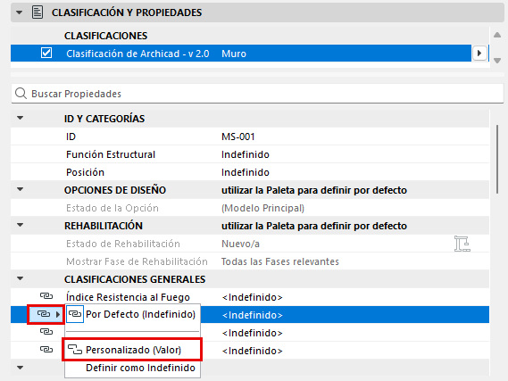
Task: Click the link icon in last property row
Action: (x=46, y=350)
